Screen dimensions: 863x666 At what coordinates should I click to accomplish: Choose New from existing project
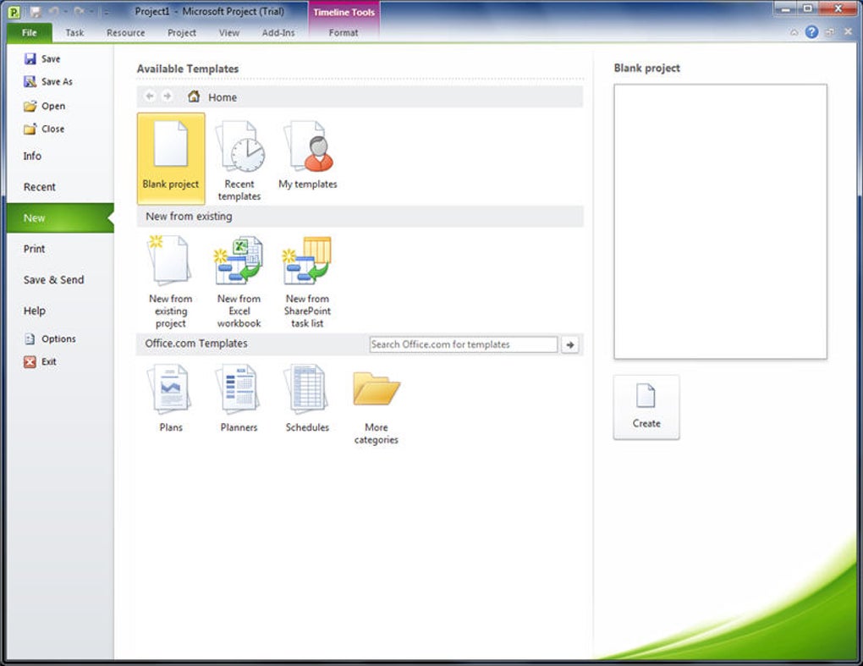point(171,282)
